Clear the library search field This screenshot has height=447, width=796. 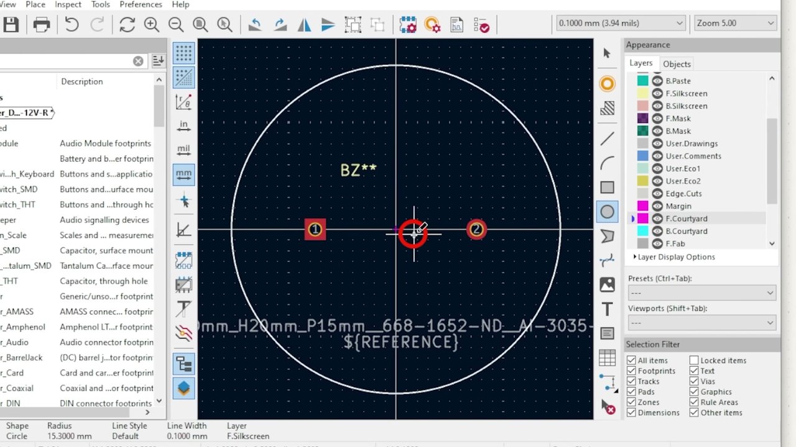point(138,61)
